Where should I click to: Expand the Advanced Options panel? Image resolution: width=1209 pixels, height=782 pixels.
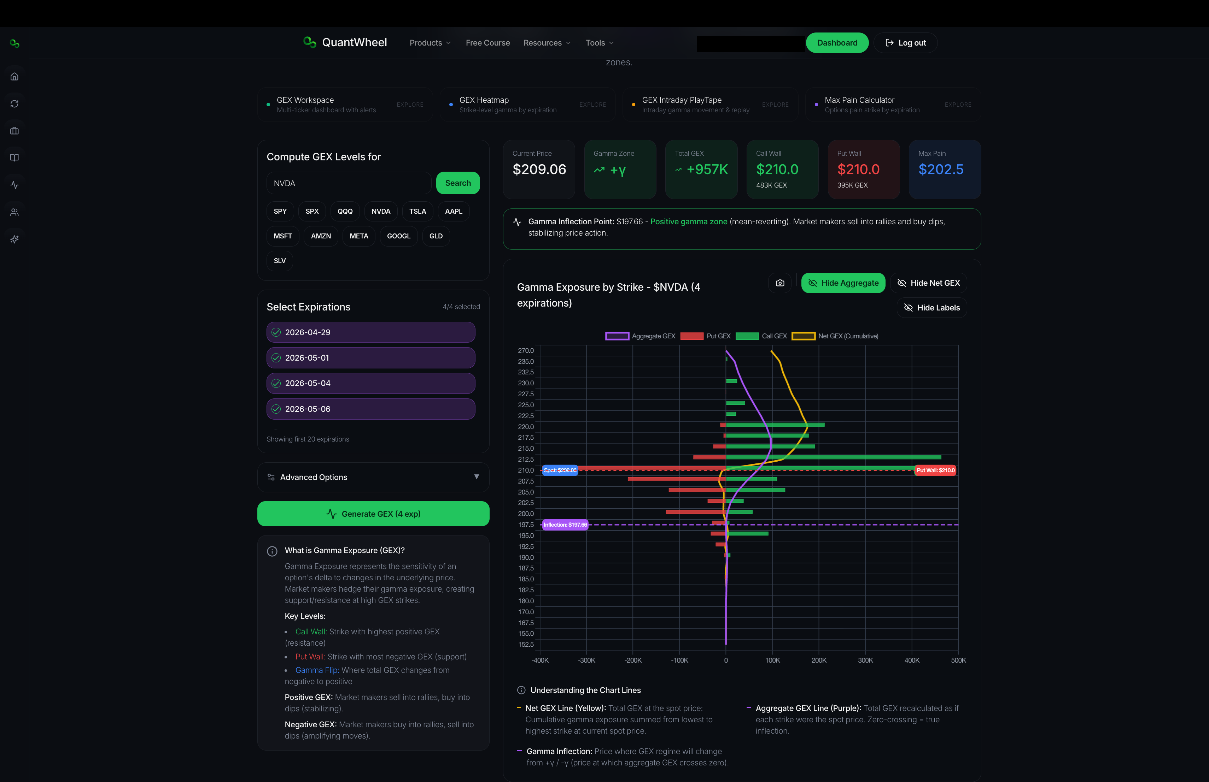pyautogui.click(x=373, y=477)
